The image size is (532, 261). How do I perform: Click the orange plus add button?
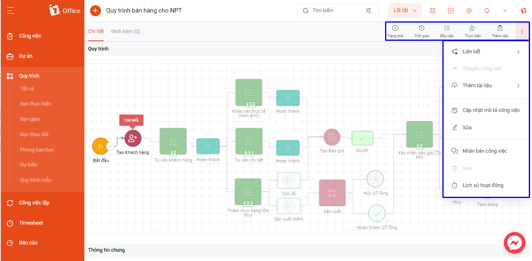coord(95,11)
